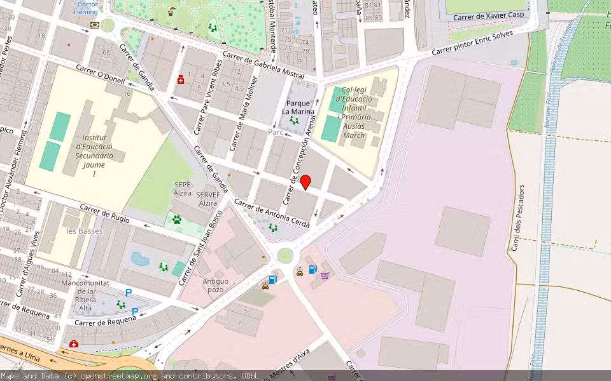
Task: Click the Carrer de Xavier Casp label
Action: click(x=489, y=17)
